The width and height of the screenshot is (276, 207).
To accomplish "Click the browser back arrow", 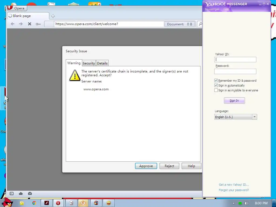I will pyautogui.click(x=12, y=24).
